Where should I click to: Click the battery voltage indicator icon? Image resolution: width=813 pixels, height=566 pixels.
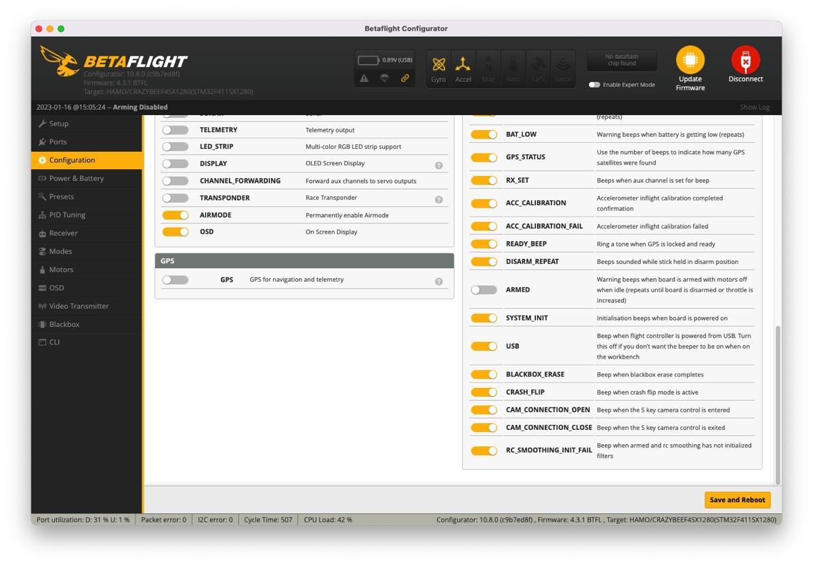(369, 60)
